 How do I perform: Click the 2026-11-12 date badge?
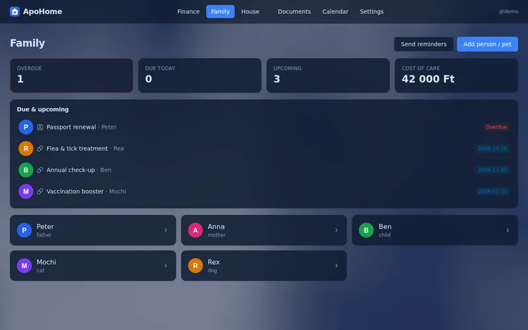tap(492, 191)
